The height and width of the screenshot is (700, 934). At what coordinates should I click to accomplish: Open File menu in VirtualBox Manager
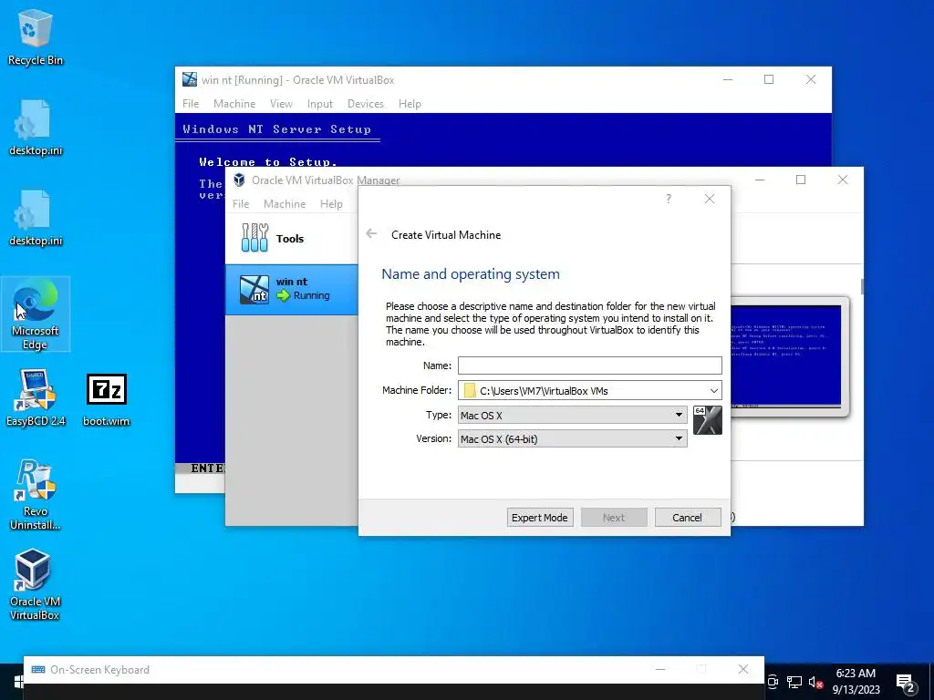tap(241, 203)
